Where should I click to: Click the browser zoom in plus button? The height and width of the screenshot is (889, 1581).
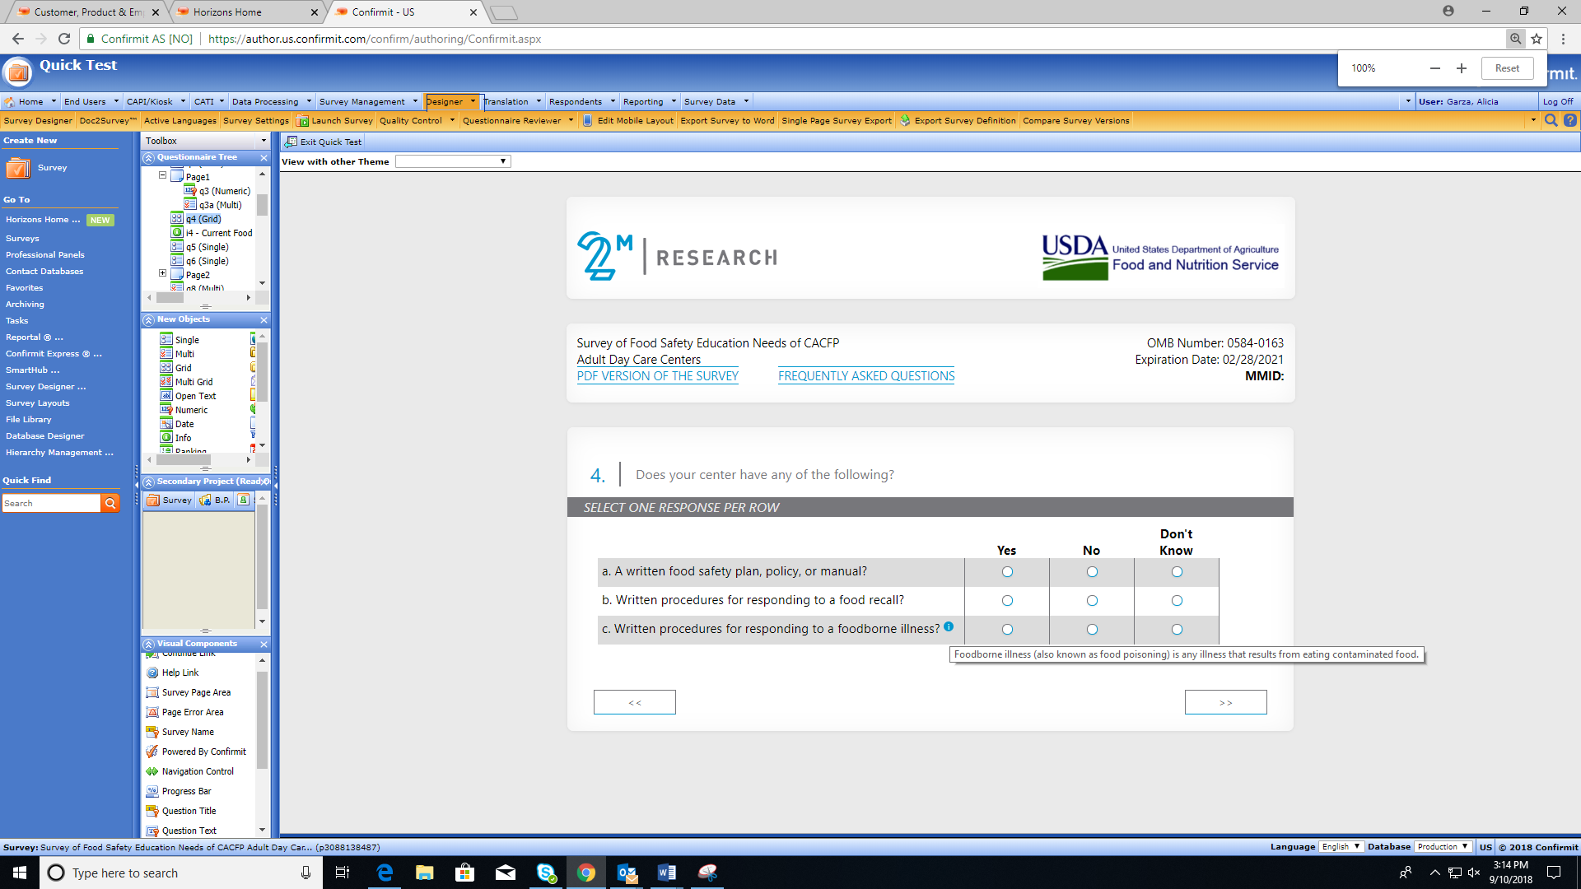pos(1461,68)
